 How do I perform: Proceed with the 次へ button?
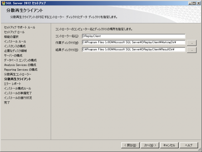click(x=149, y=145)
